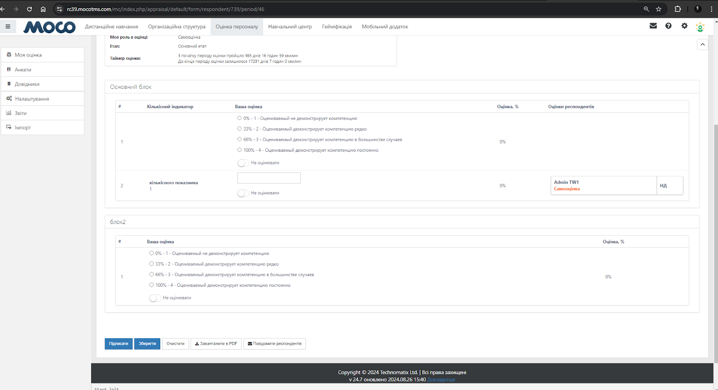Image resolution: width=718 pixels, height=390 pixels.
Task: Click the Самооцінка label under Admin TW1
Action: tap(567, 189)
